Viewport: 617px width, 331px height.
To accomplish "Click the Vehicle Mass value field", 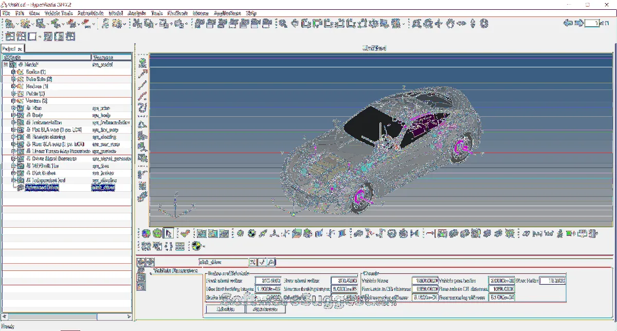I will tap(424, 281).
